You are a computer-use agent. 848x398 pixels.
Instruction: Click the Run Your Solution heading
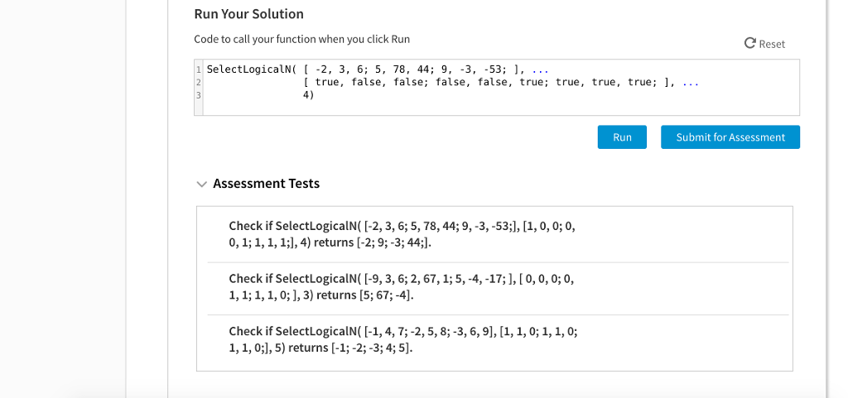click(x=248, y=14)
